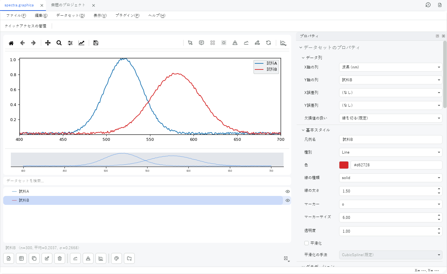Create a new folder group icon

(129, 258)
